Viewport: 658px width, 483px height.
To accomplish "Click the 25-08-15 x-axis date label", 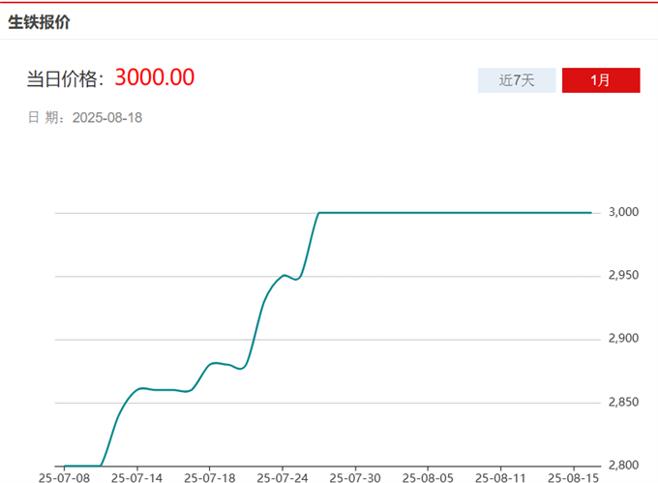I will pyautogui.click(x=573, y=476).
